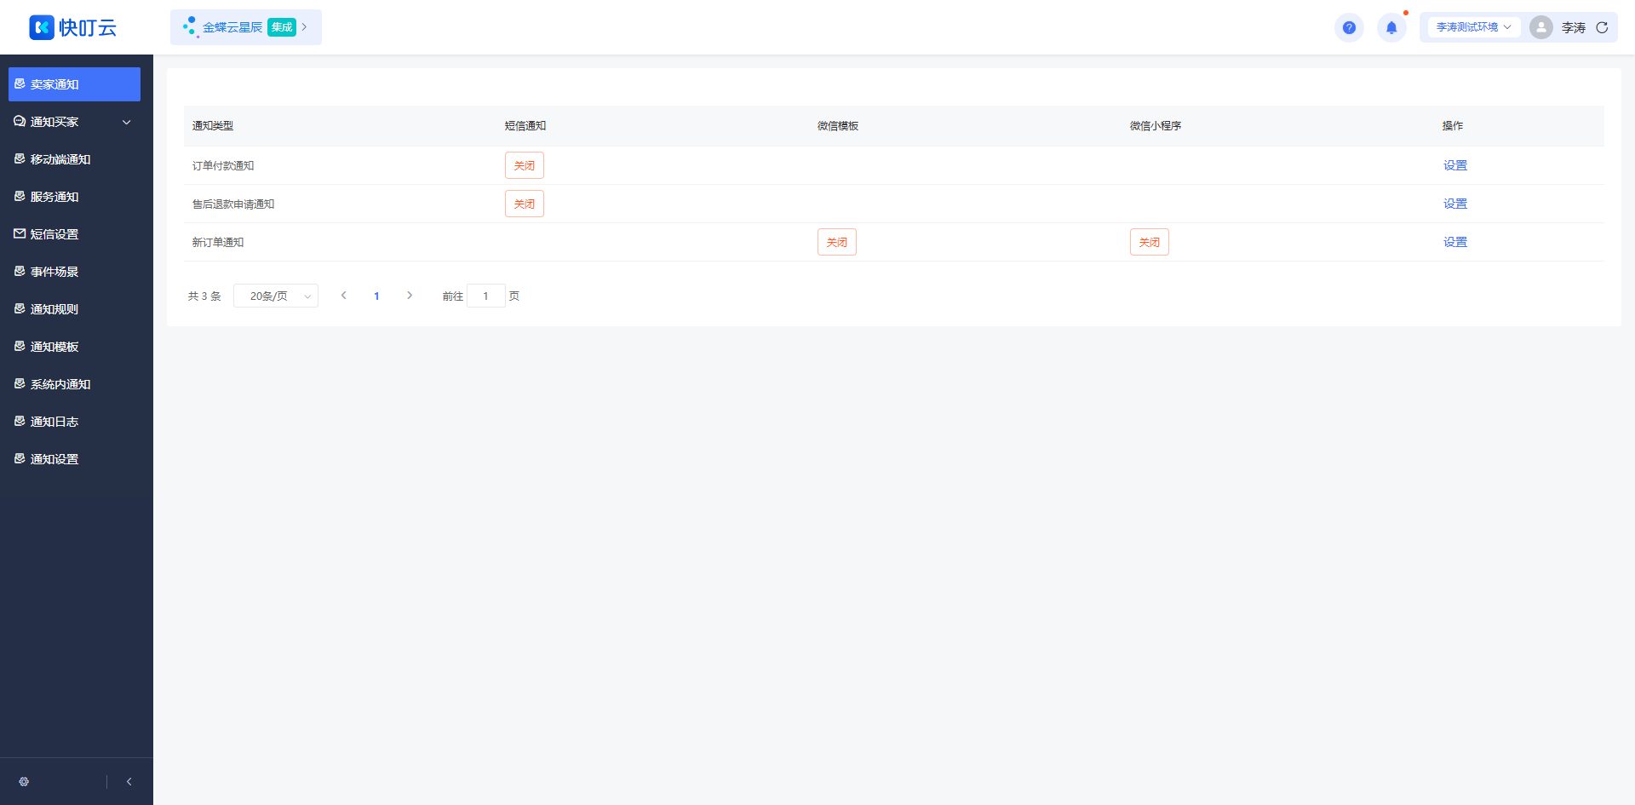Click the icon beside 事件场景

click(20, 271)
